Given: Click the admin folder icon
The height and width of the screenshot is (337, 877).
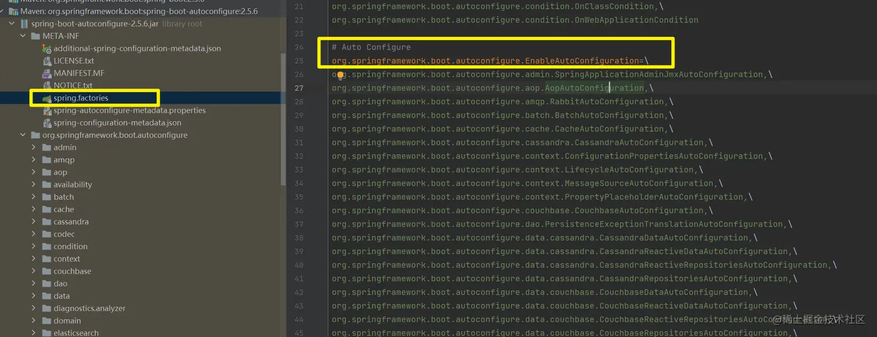Looking at the screenshot, I should click(x=47, y=147).
